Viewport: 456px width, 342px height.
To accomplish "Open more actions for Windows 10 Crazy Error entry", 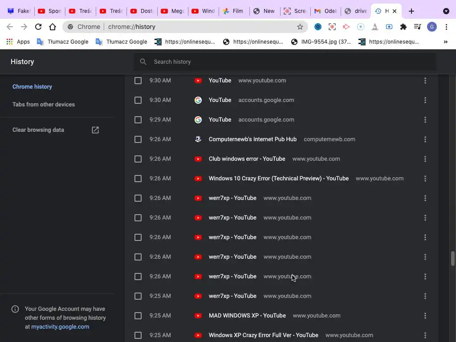I will [x=425, y=179].
